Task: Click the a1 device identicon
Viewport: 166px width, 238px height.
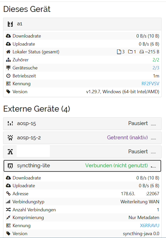Action: coord(10,24)
